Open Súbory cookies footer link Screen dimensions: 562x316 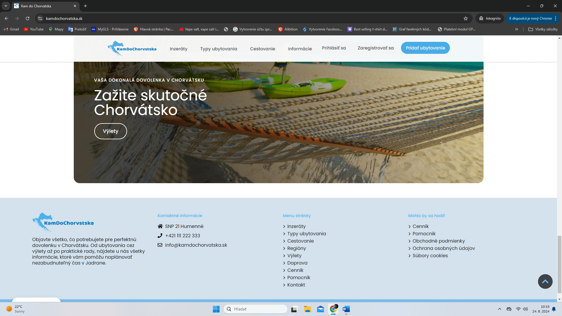pyautogui.click(x=430, y=255)
